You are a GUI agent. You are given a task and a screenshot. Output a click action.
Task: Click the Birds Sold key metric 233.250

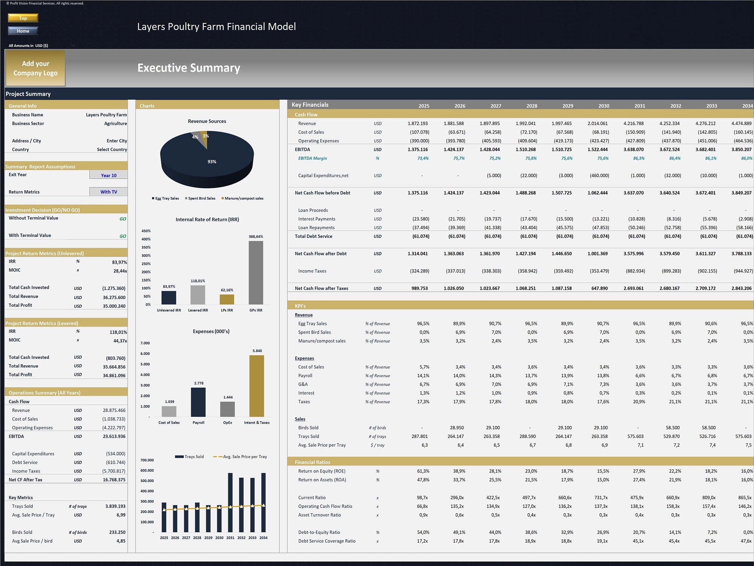pyautogui.click(x=117, y=532)
